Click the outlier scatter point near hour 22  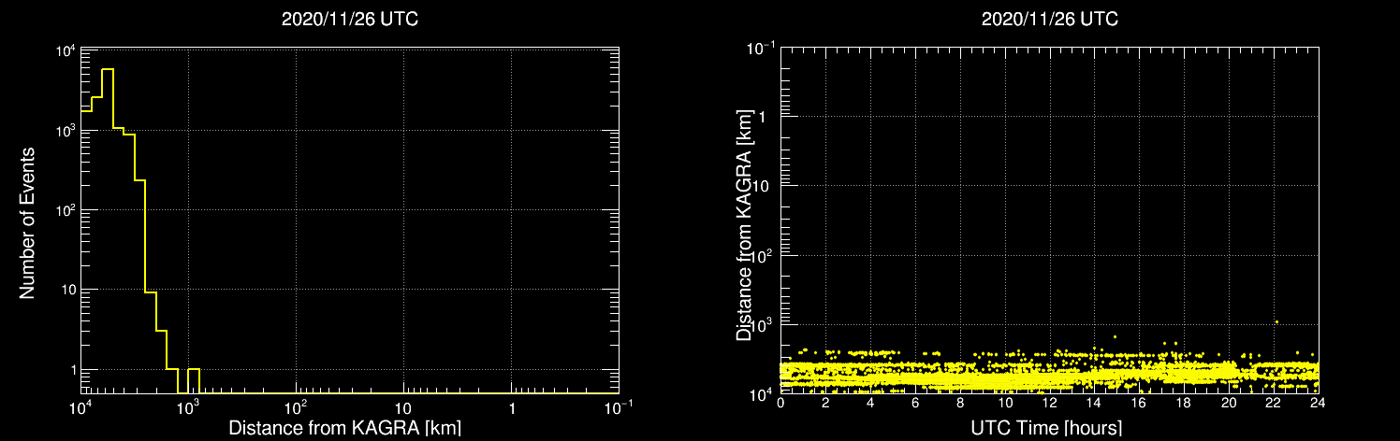[x=1276, y=321]
